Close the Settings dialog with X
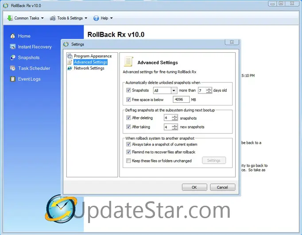Image resolution: width=302 pixels, height=235 pixels. 232,42
